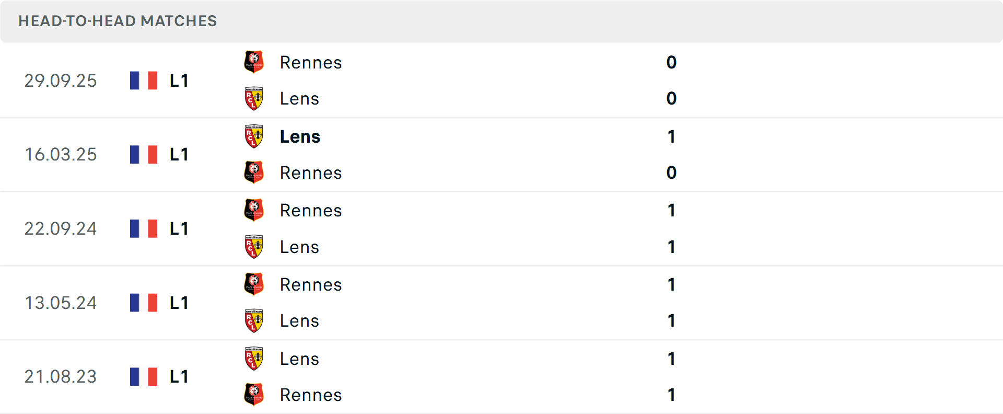Screen dimensions: 1003x414
Task: Click the Lens logo in the 22.09.24 row
Action: pos(254,247)
